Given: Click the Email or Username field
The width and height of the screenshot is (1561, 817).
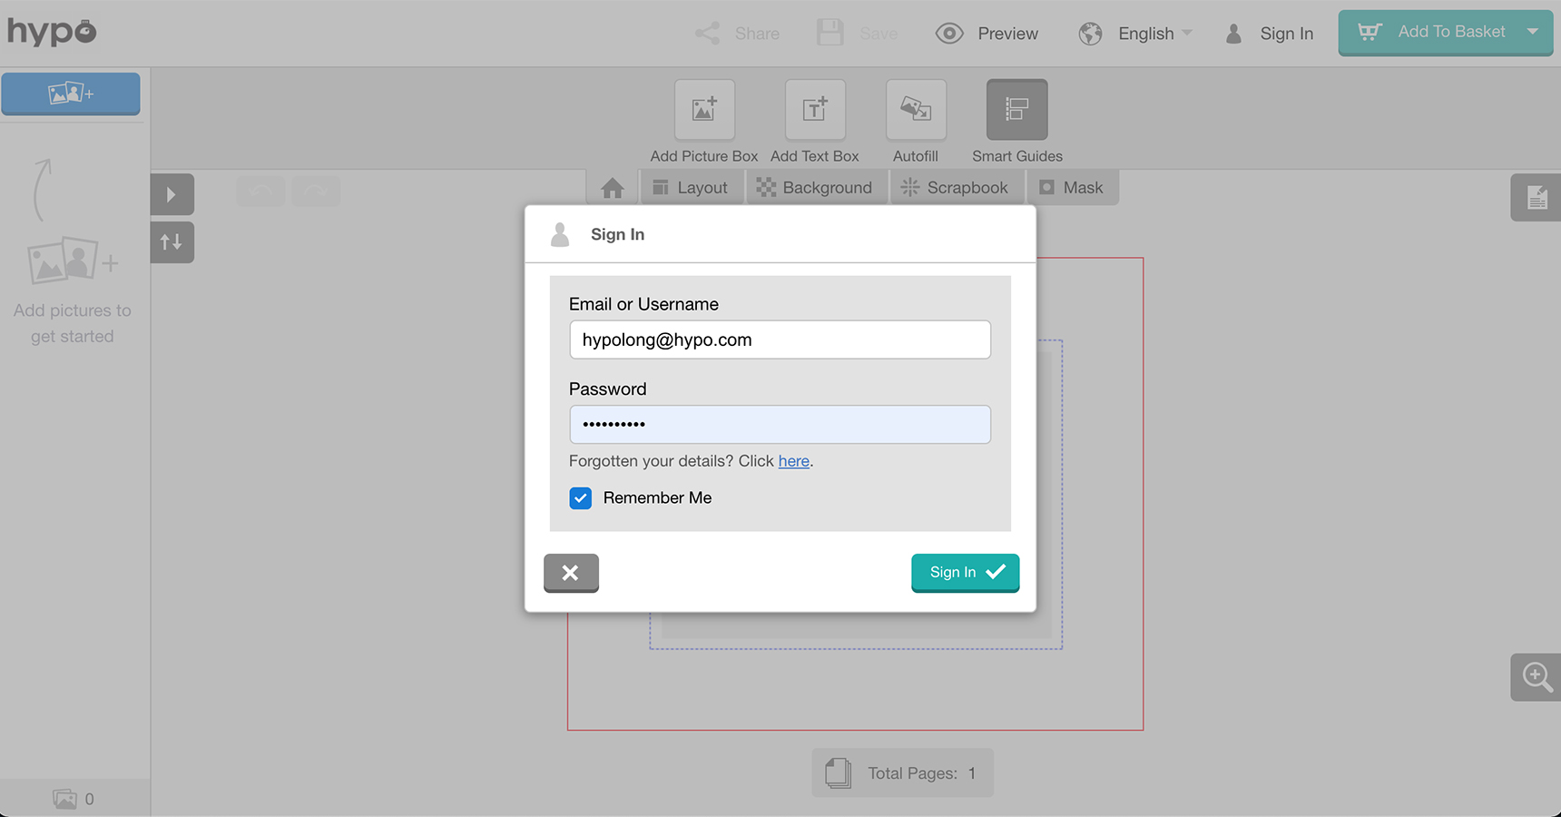Looking at the screenshot, I should tap(780, 340).
